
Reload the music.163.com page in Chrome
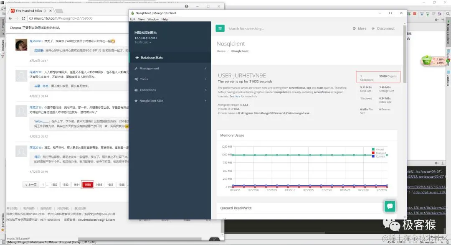[x=23, y=18]
